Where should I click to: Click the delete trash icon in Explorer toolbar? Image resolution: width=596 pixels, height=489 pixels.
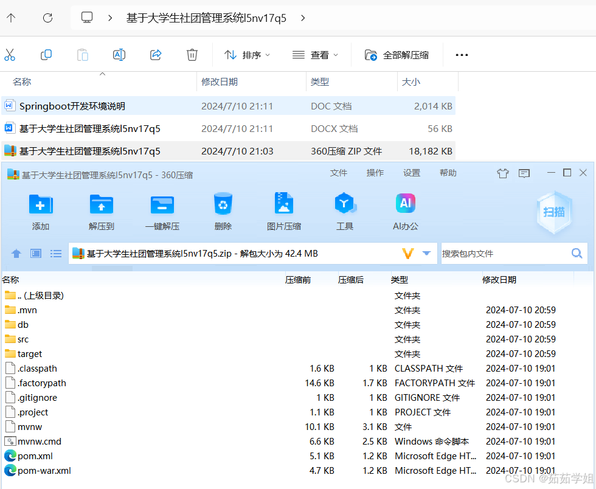point(192,55)
